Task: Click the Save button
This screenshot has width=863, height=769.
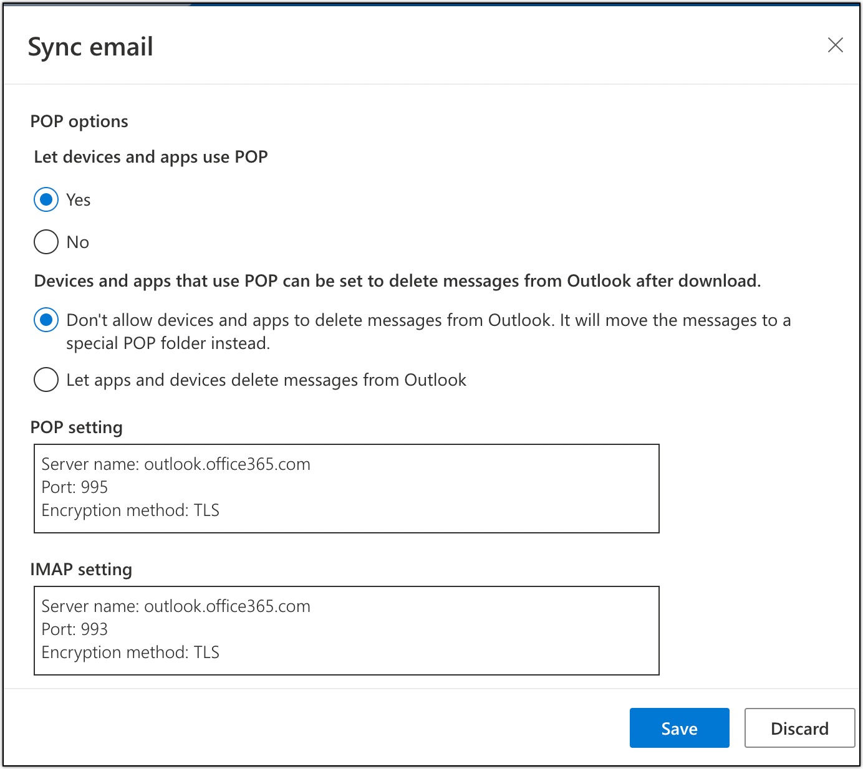Action: point(679,728)
